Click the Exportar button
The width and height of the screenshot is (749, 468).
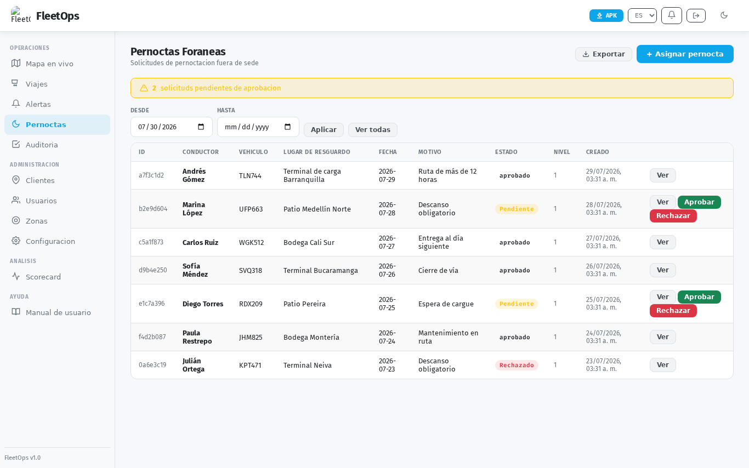coord(604,54)
